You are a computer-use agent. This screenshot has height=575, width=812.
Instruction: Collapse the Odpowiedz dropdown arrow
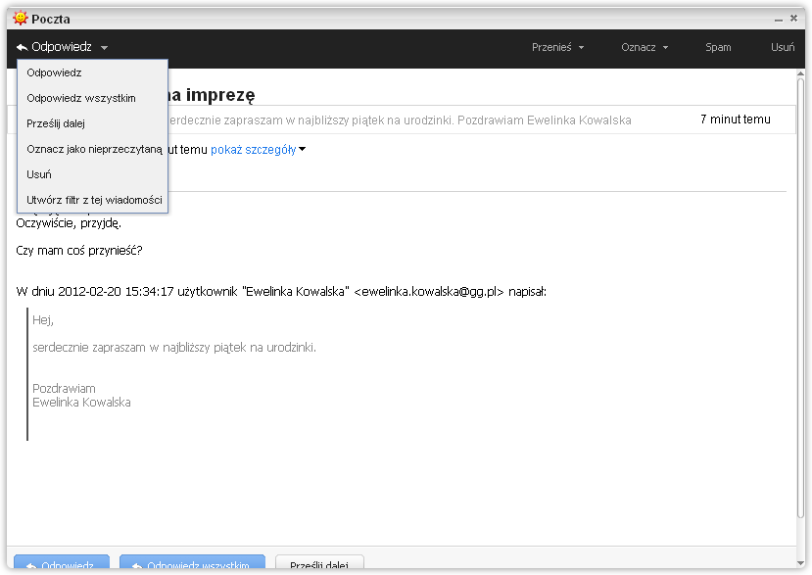click(104, 48)
